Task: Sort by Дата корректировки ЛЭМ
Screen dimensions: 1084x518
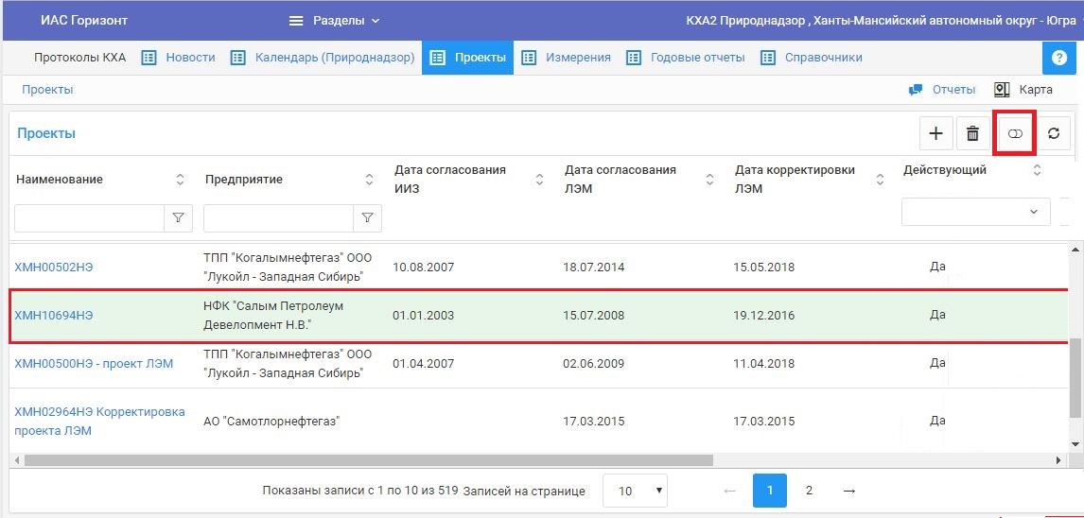Action: [880, 180]
